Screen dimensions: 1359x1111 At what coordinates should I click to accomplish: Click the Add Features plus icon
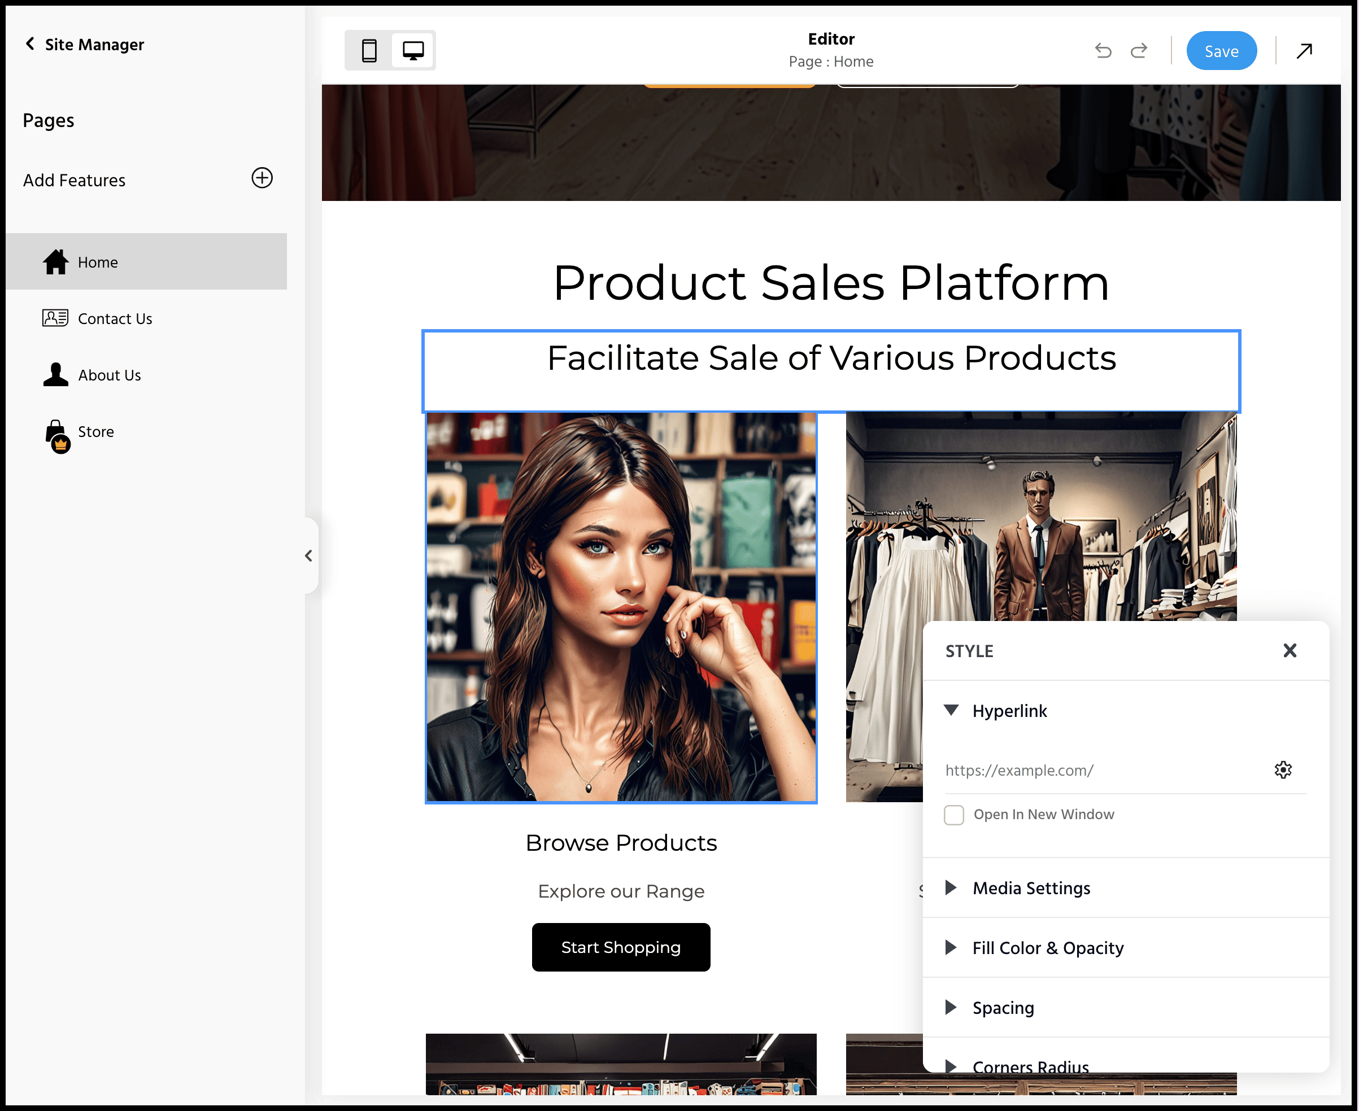[262, 178]
